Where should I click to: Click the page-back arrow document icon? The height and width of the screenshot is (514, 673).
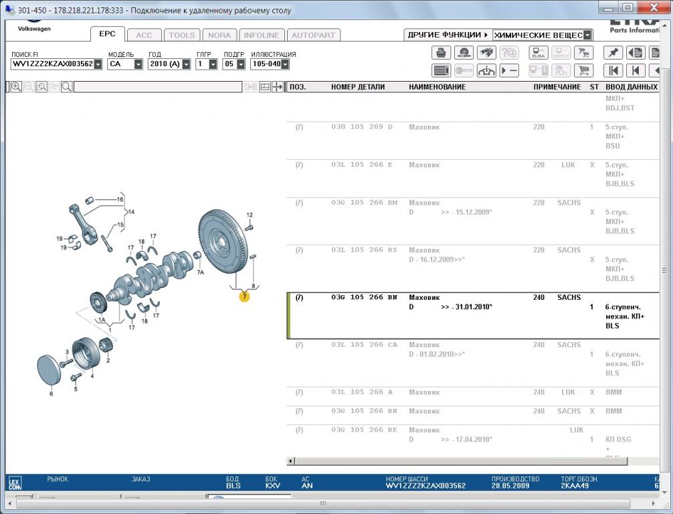pos(636,53)
